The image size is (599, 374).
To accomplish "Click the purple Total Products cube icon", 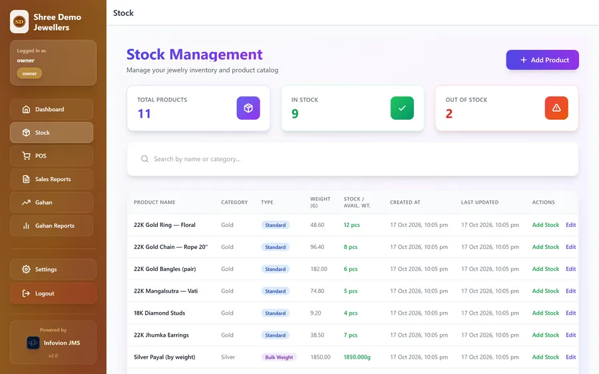I will [248, 108].
